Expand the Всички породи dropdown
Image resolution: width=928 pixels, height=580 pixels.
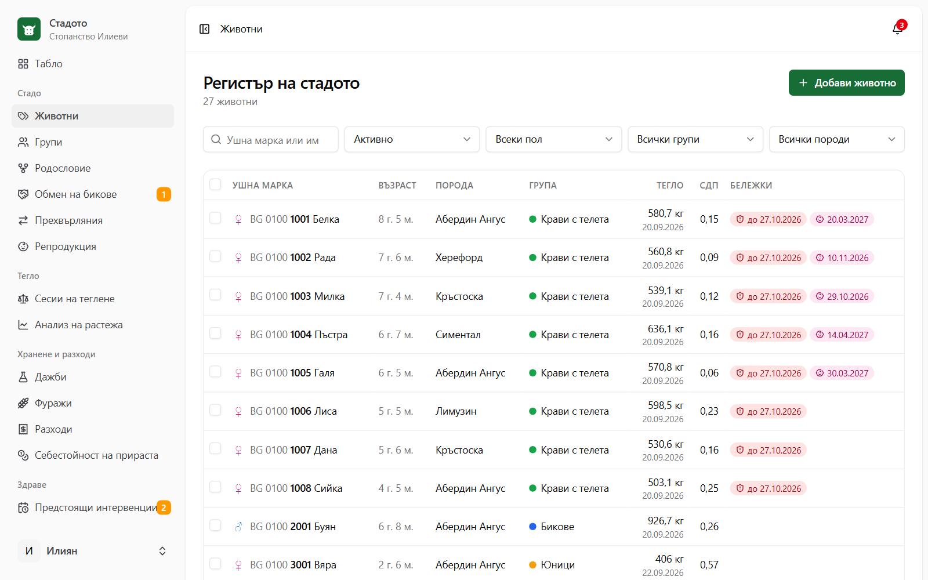pos(837,139)
